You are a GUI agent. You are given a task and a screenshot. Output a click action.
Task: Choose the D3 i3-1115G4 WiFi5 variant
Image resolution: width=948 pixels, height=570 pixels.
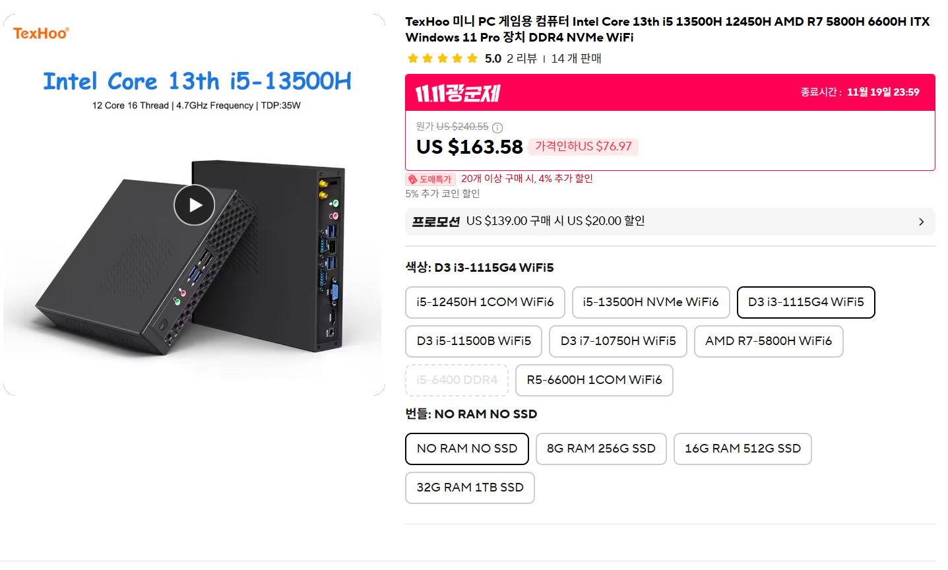[806, 302]
